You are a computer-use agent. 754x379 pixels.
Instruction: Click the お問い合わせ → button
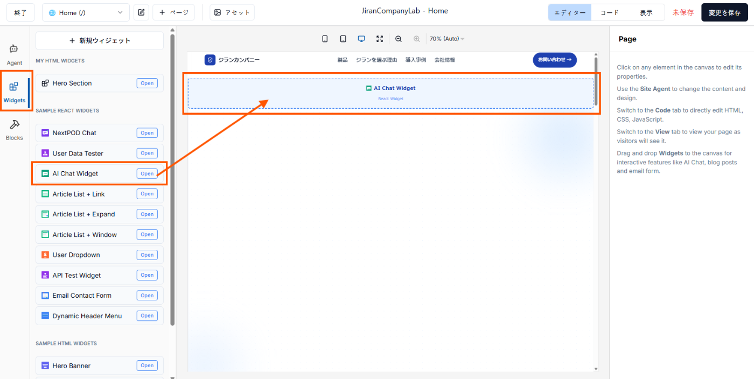[555, 60]
